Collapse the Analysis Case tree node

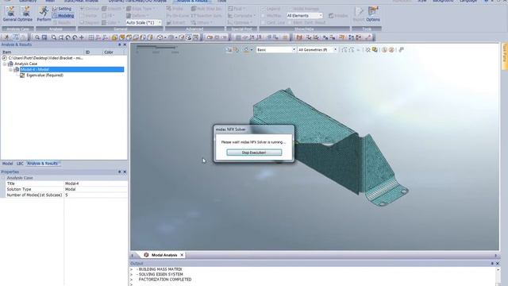point(5,64)
